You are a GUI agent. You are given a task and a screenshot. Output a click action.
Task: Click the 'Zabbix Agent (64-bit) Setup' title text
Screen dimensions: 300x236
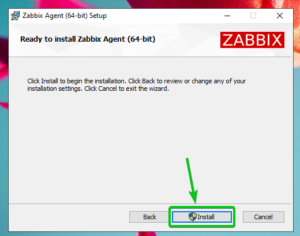pos(65,16)
